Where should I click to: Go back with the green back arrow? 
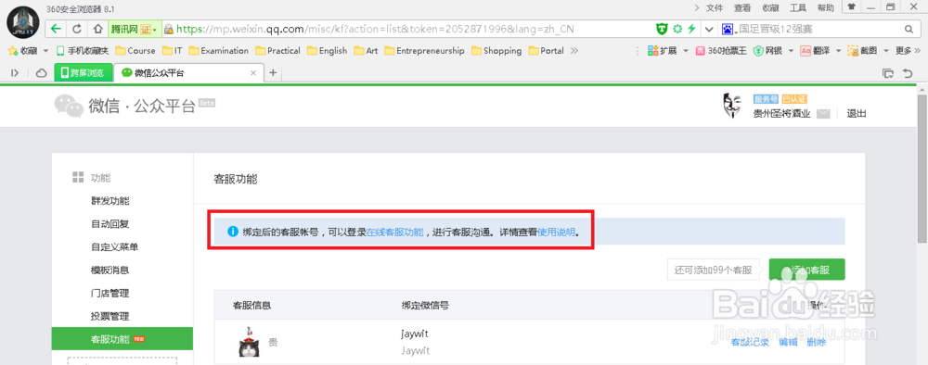(56, 29)
